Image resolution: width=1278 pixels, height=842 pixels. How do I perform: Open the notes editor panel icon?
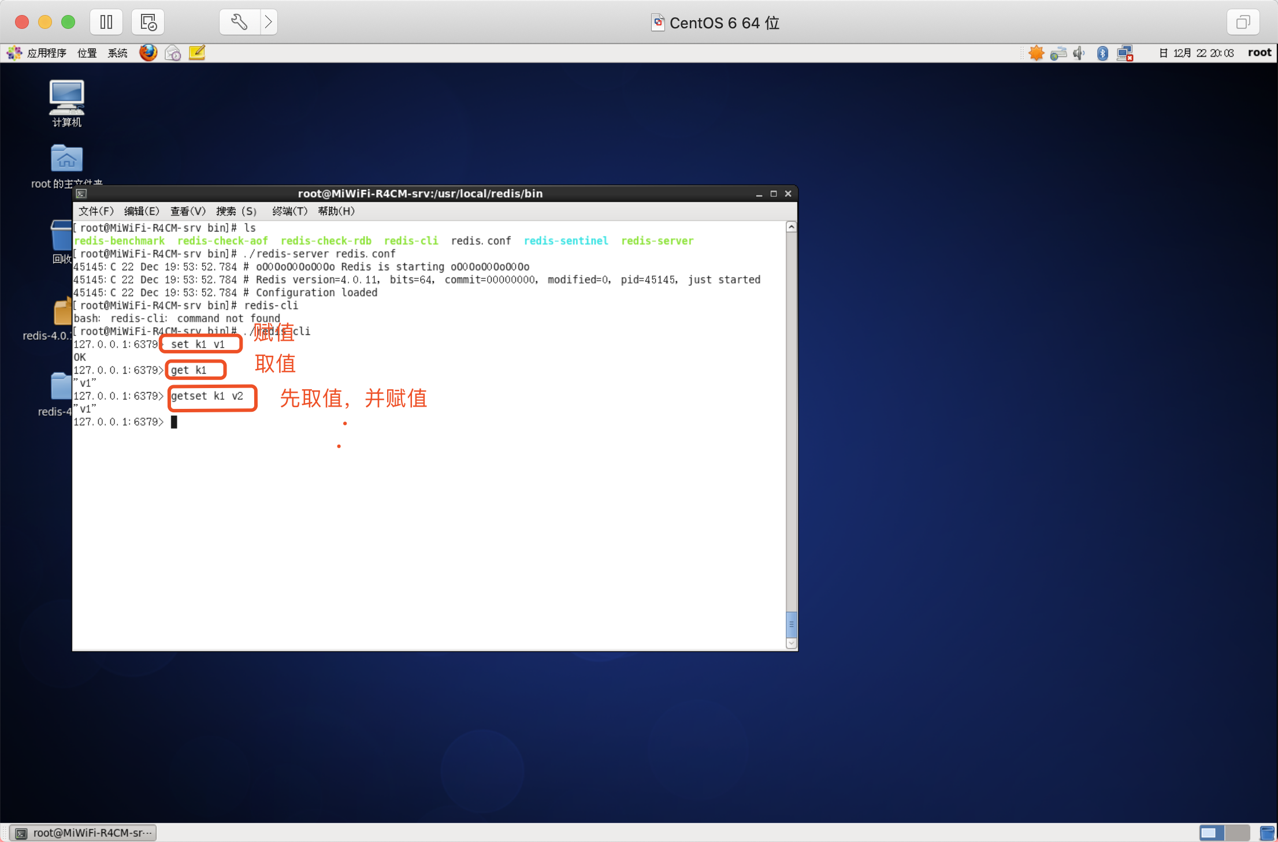tap(197, 53)
